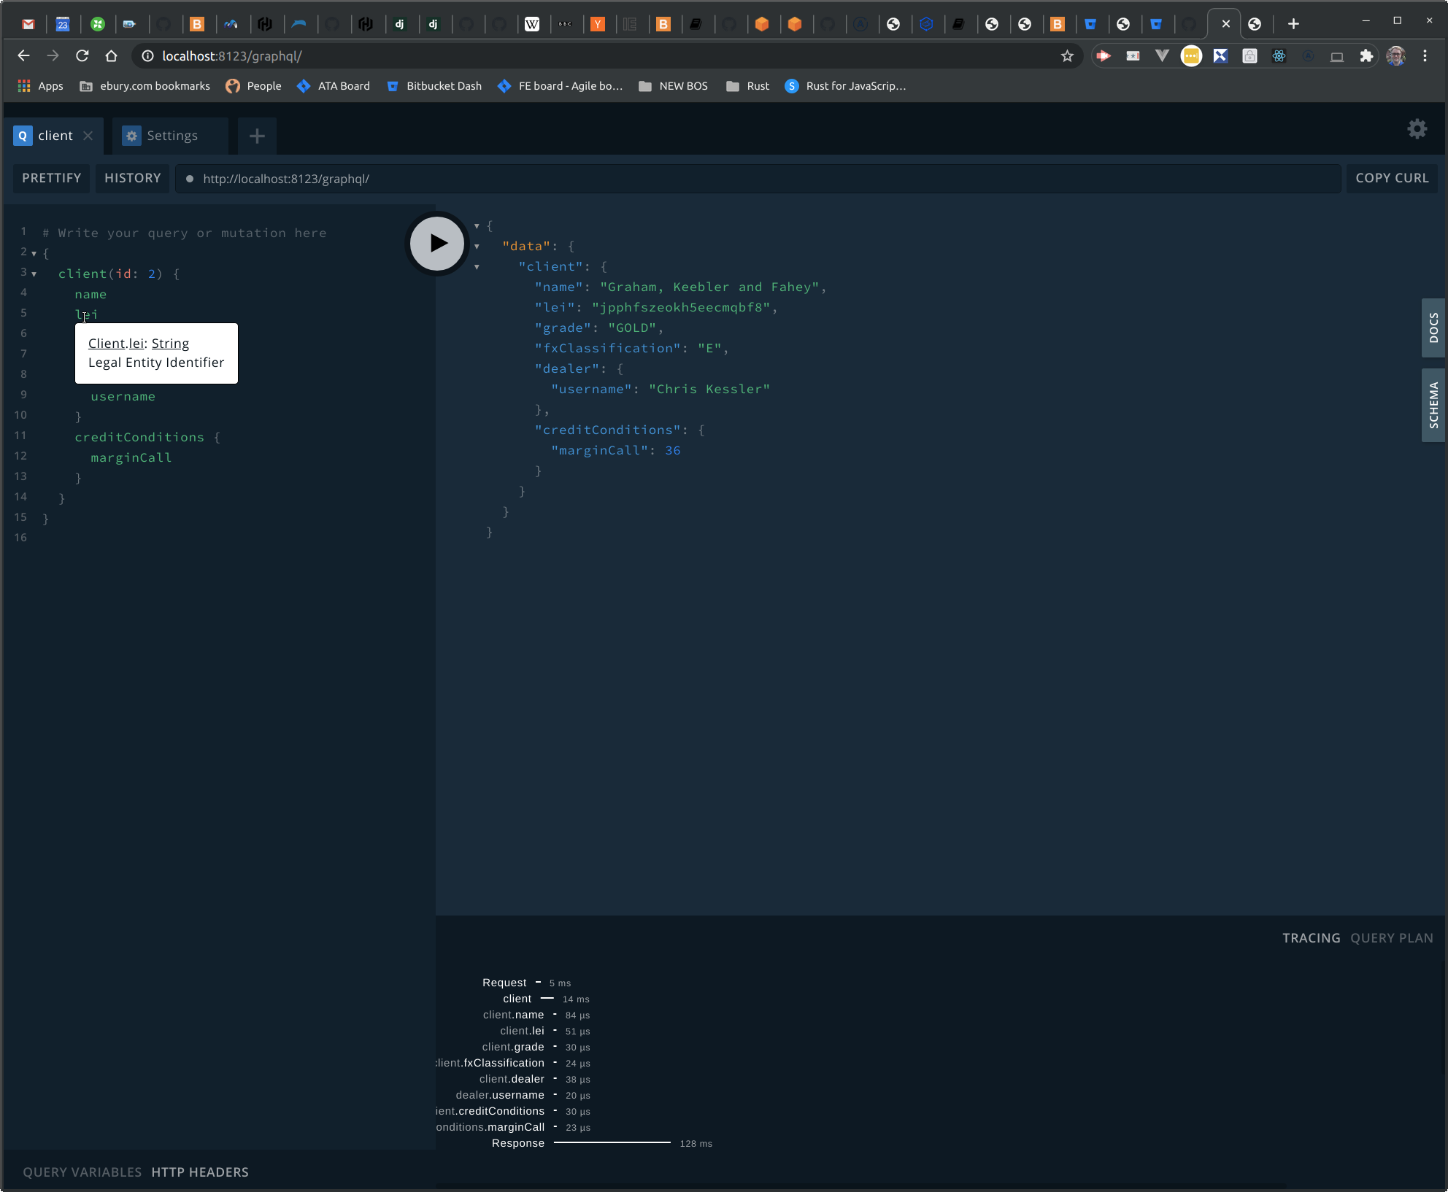Open the V-shaped extension icon

(1162, 56)
